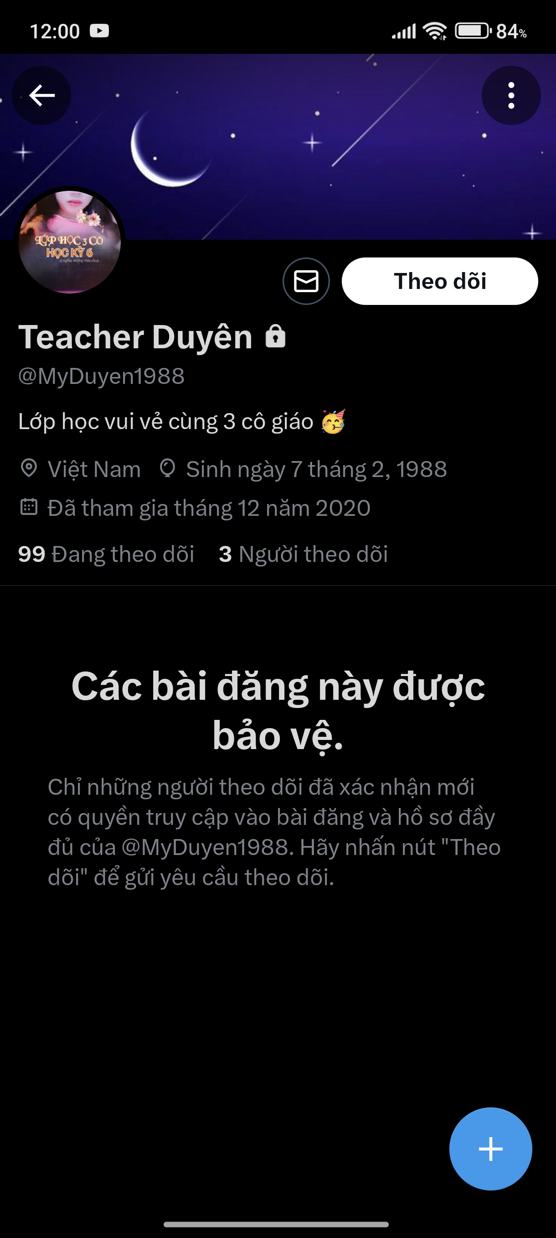Open the three-dot overflow menu
The width and height of the screenshot is (556, 1238).
pyautogui.click(x=511, y=95)
